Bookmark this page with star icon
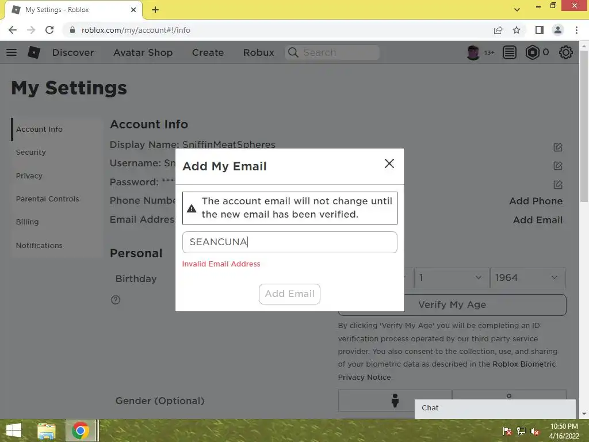The image size is (589, 442). 517,30
